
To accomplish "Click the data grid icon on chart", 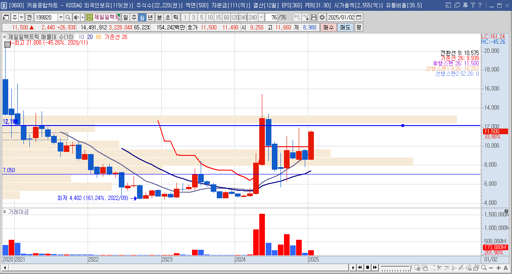I will (x=7, y=45).
